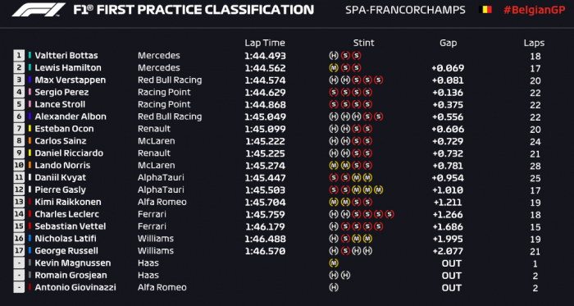Click the Belgian flag icon

coord(485,10)
